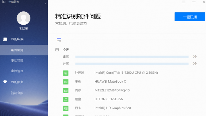This screenshot has height=116, width=206.
Task: Click the default user avatar picture
Action: click(x=23, y=18)
